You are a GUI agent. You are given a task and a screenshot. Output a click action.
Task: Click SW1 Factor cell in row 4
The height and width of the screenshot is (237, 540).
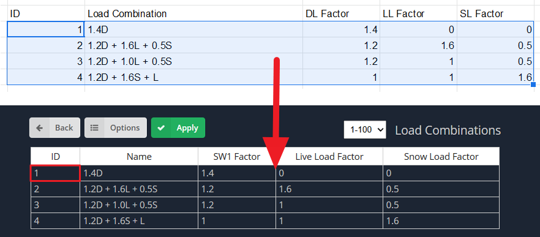[x=237, y=220]
